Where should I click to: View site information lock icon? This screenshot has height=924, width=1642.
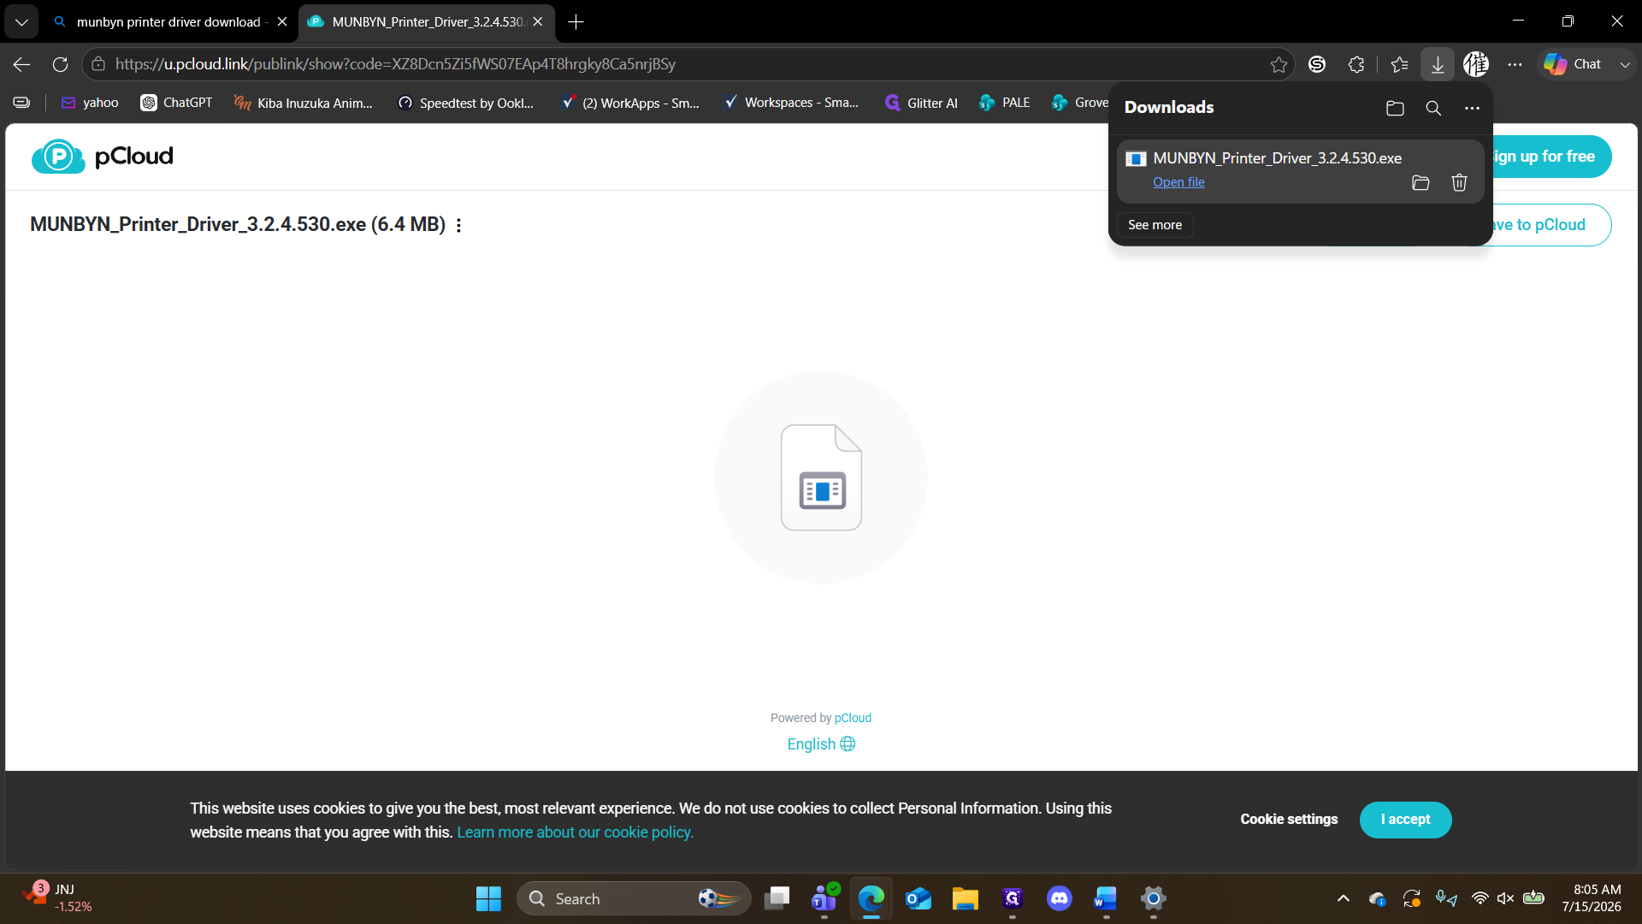pyautogui.click(x=98, y=64)
